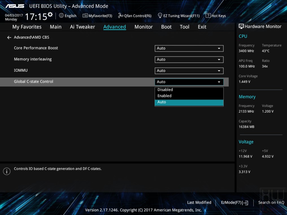Click the 11.968 V reading

point(245,157)
